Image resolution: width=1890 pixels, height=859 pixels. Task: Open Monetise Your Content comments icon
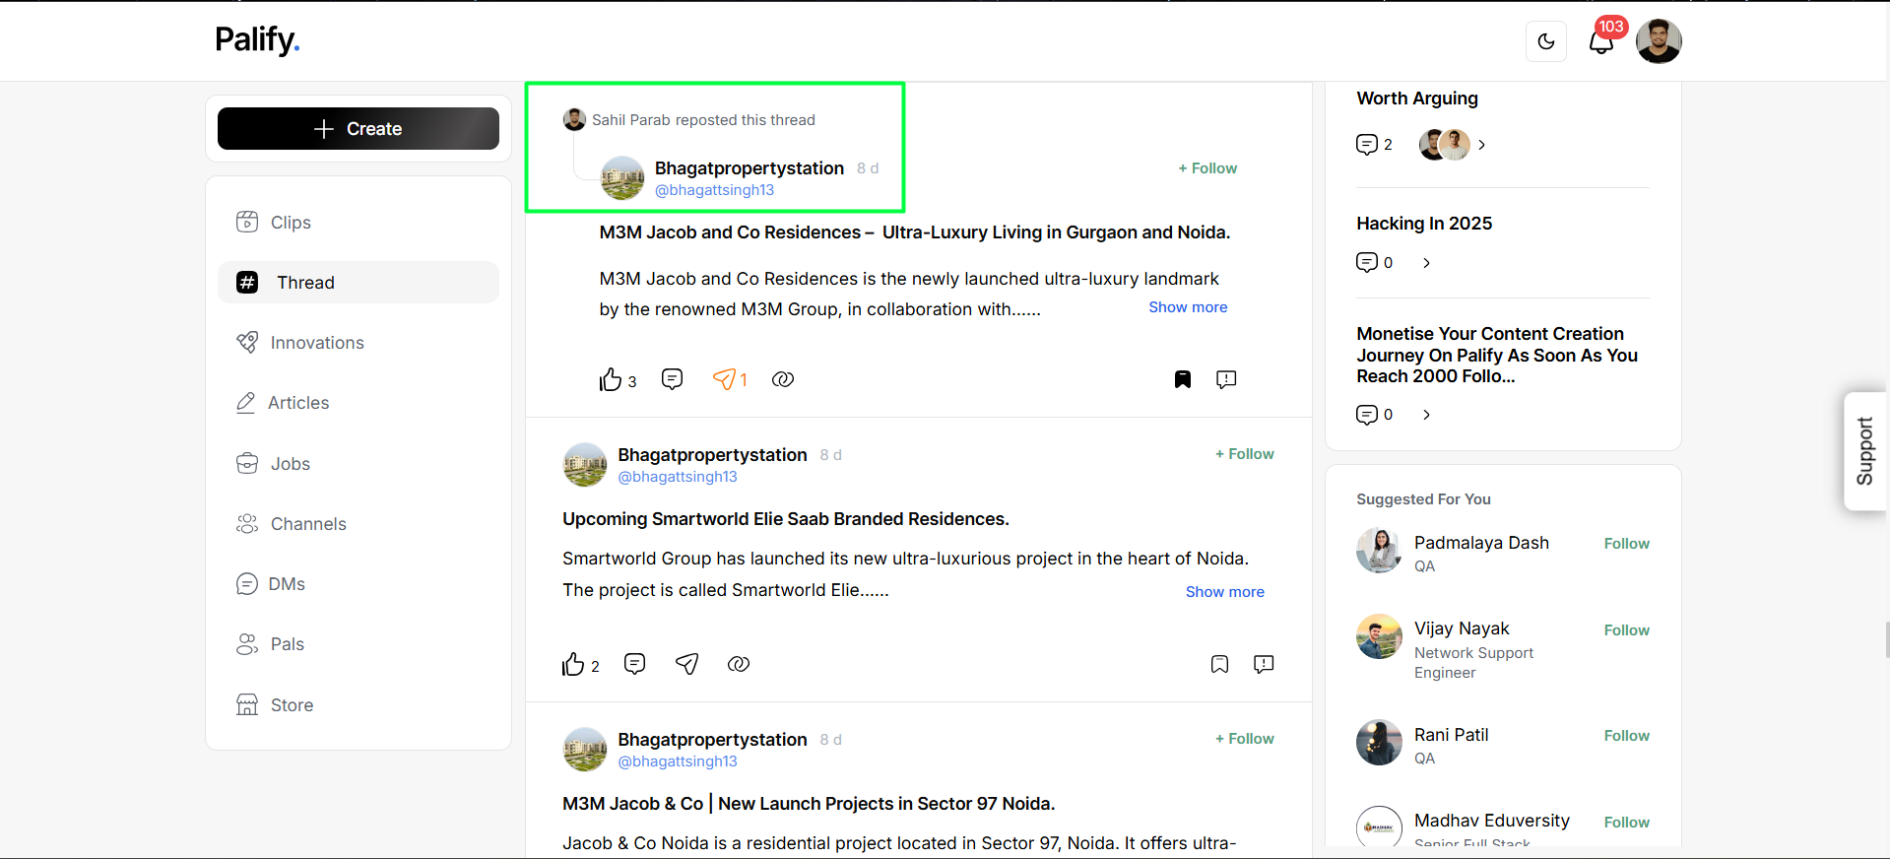tap(1367, 415)
